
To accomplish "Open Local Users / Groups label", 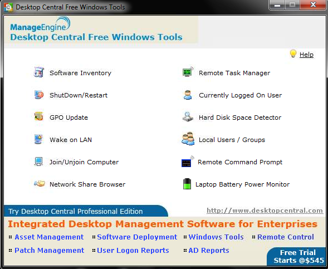I will click(x=232, y=140).
